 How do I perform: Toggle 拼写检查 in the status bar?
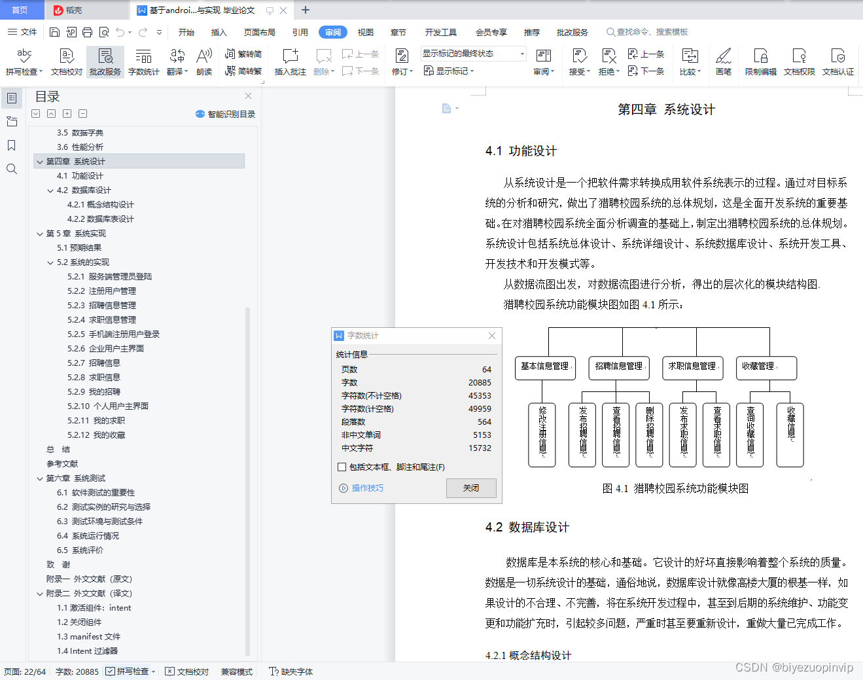[131, 671]
